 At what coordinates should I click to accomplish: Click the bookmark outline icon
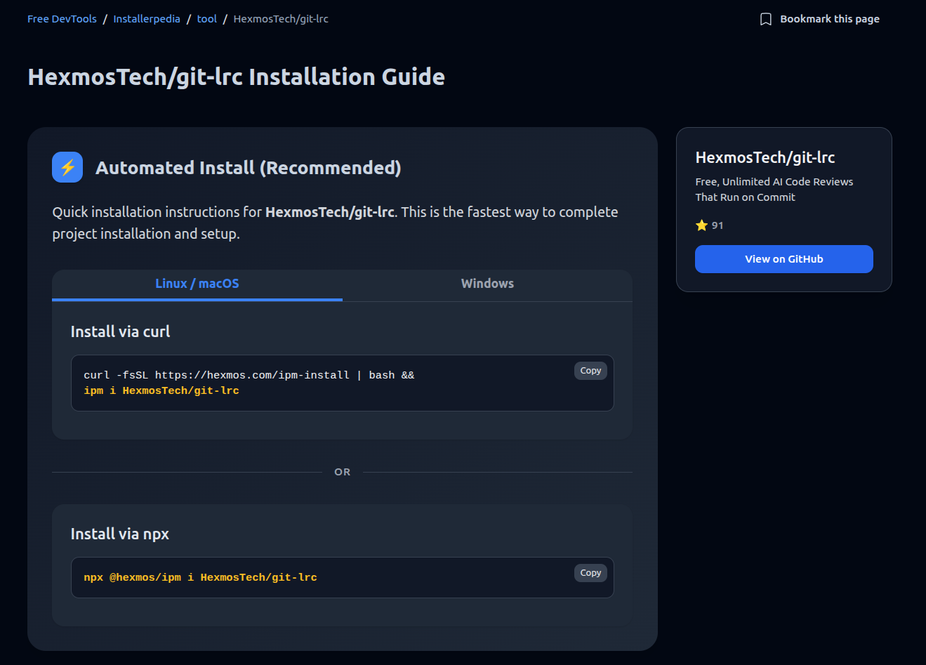click(x=766, y=19)
